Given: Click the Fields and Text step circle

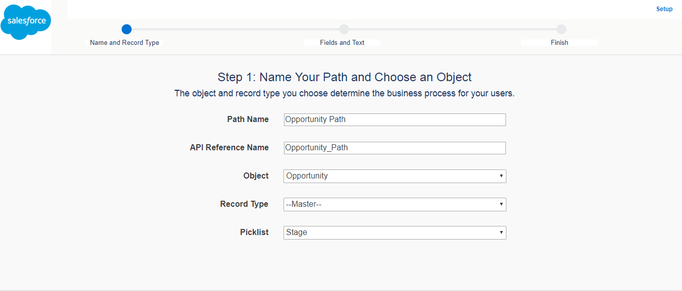Looking at the screenshot, I should point(344,29).
